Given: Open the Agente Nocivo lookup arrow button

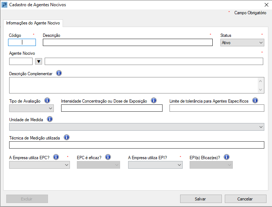Looking at the screenshot, I should point(39,61).
